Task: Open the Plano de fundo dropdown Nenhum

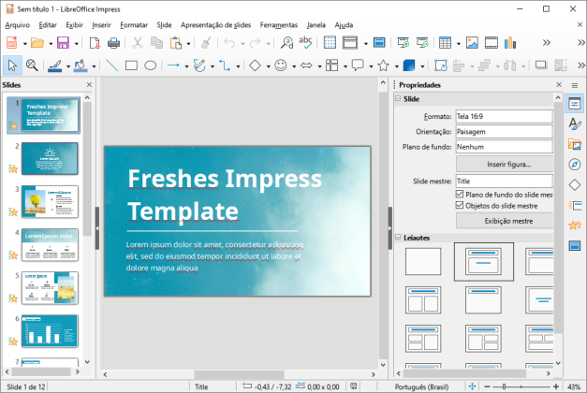Action: click(504, 147)
